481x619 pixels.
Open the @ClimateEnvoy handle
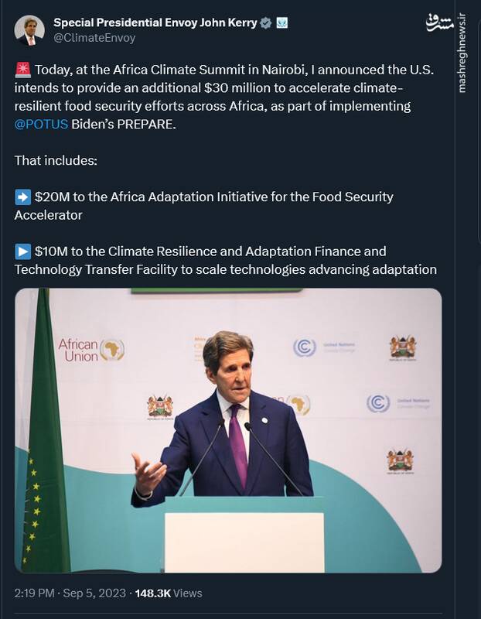pos(94,38)
